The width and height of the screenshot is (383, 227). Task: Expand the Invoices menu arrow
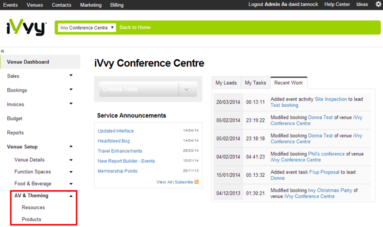[71, 104]
